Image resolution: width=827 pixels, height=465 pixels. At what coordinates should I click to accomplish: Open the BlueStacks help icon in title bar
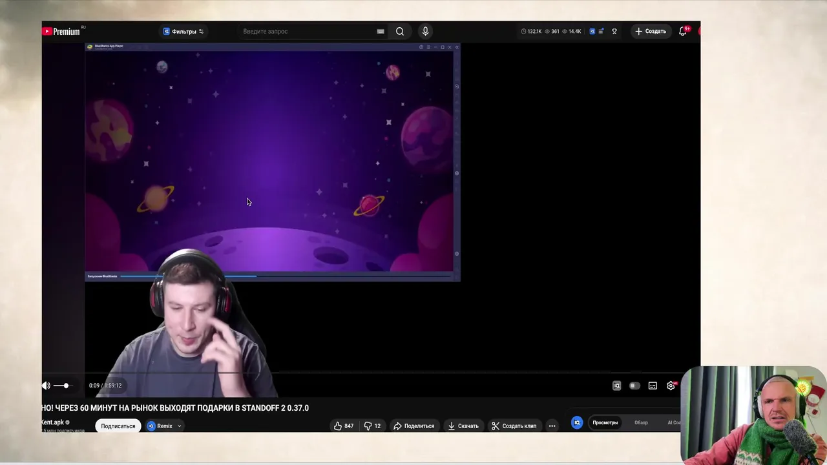coord(421,46)
